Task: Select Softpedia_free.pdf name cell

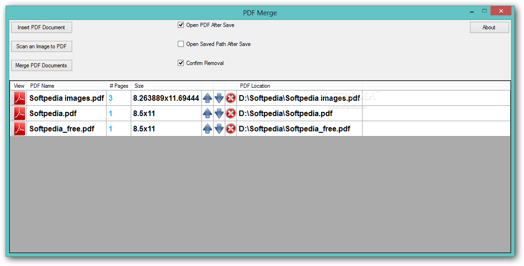Action: tap(67, 129)
